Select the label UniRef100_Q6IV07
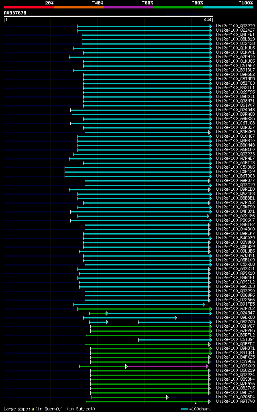 (x=235, y=105)
